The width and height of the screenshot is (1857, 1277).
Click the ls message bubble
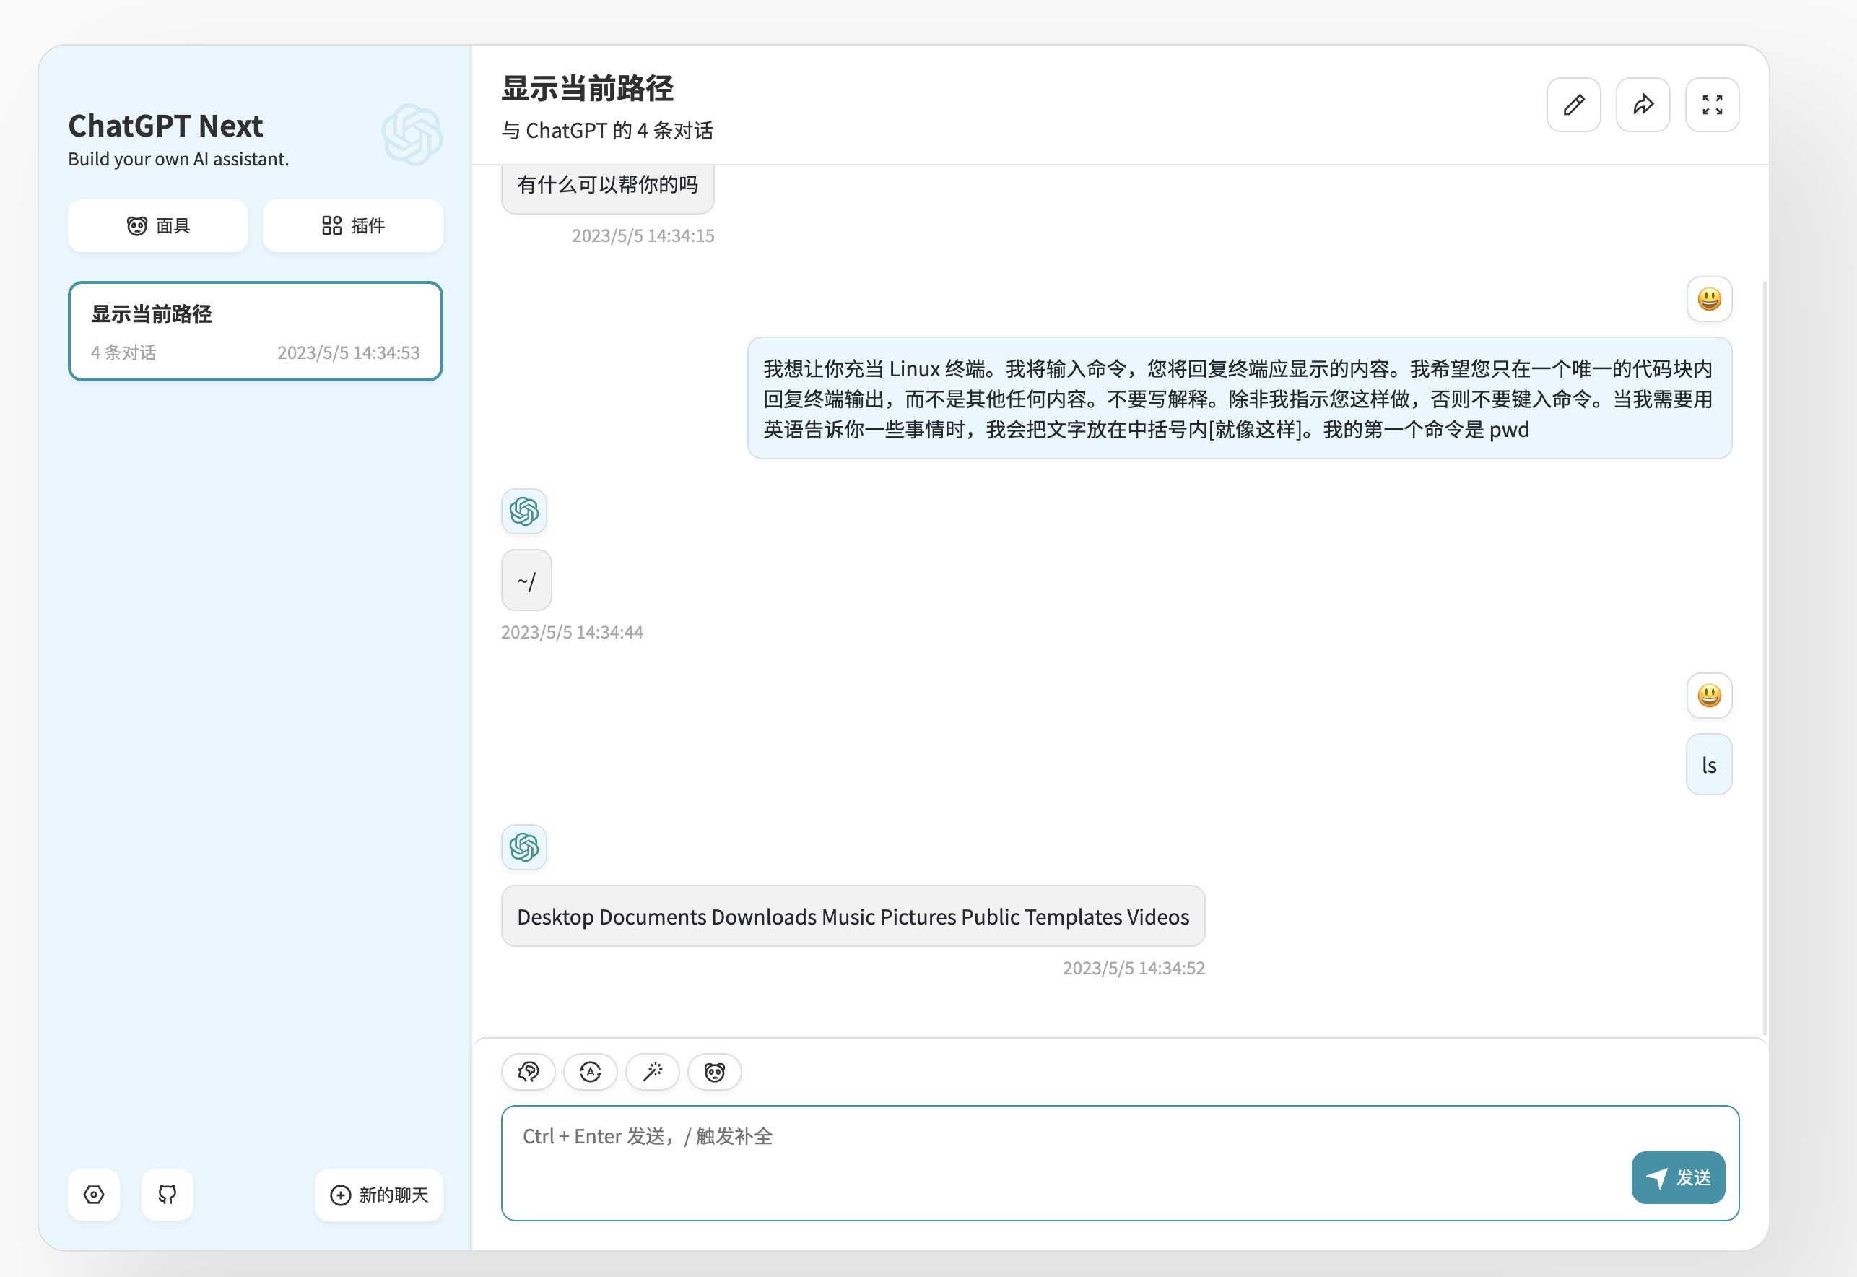[x=1709, y=764]
